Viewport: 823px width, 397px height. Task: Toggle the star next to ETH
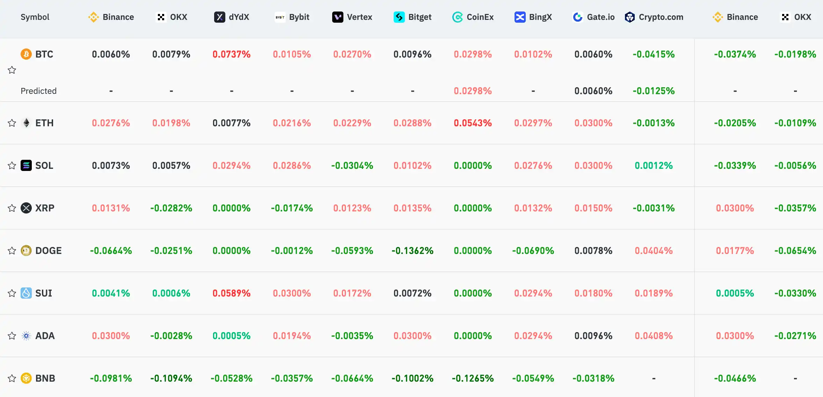click(x=12, y=123)
